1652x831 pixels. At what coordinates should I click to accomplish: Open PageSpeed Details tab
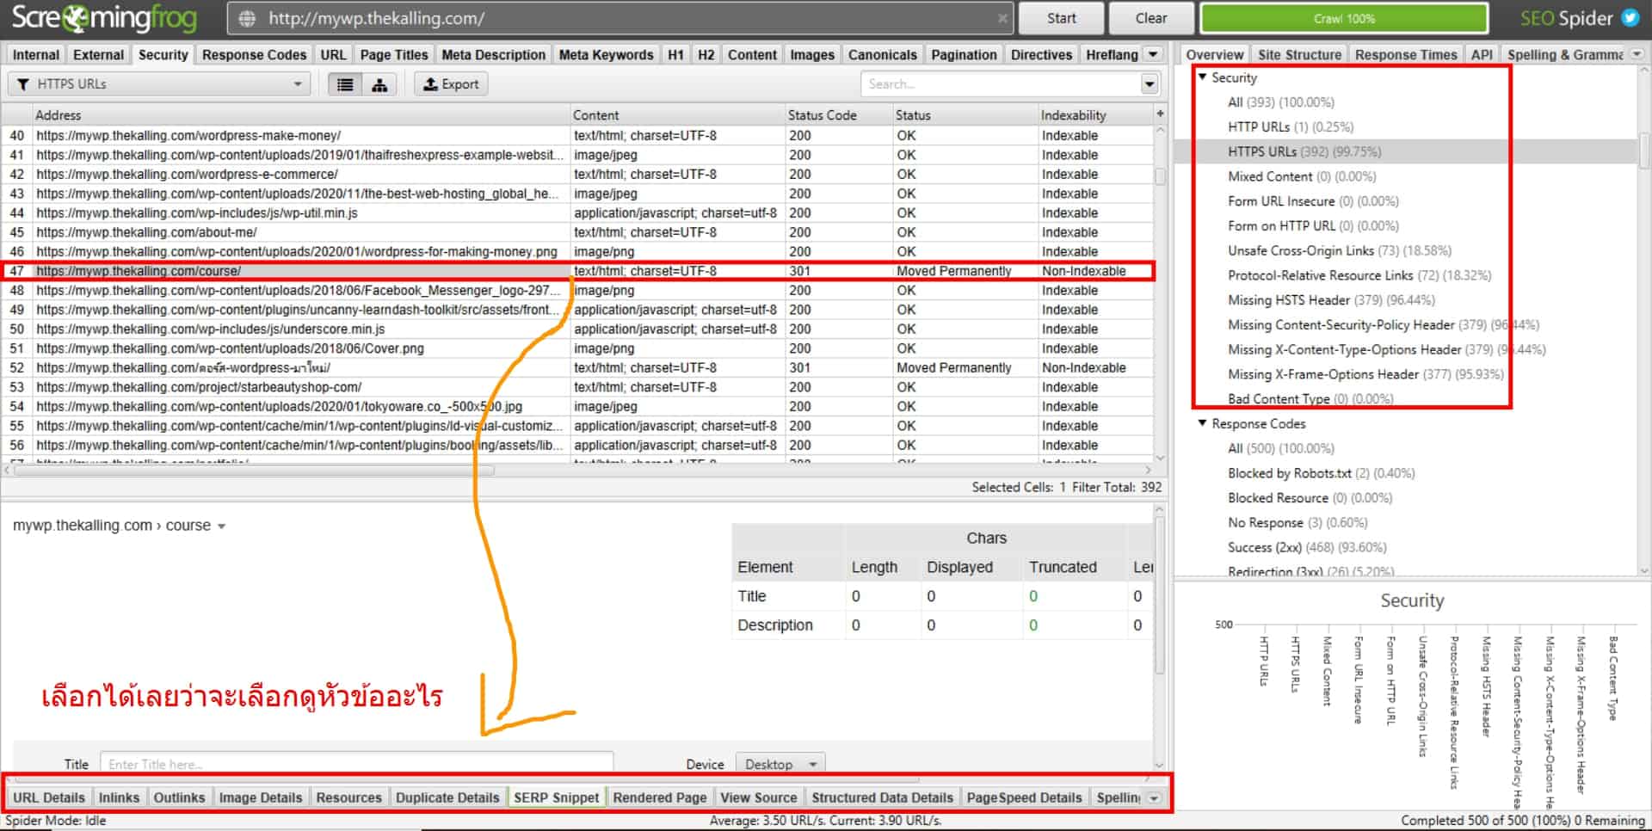click(x=1024, y=797)
